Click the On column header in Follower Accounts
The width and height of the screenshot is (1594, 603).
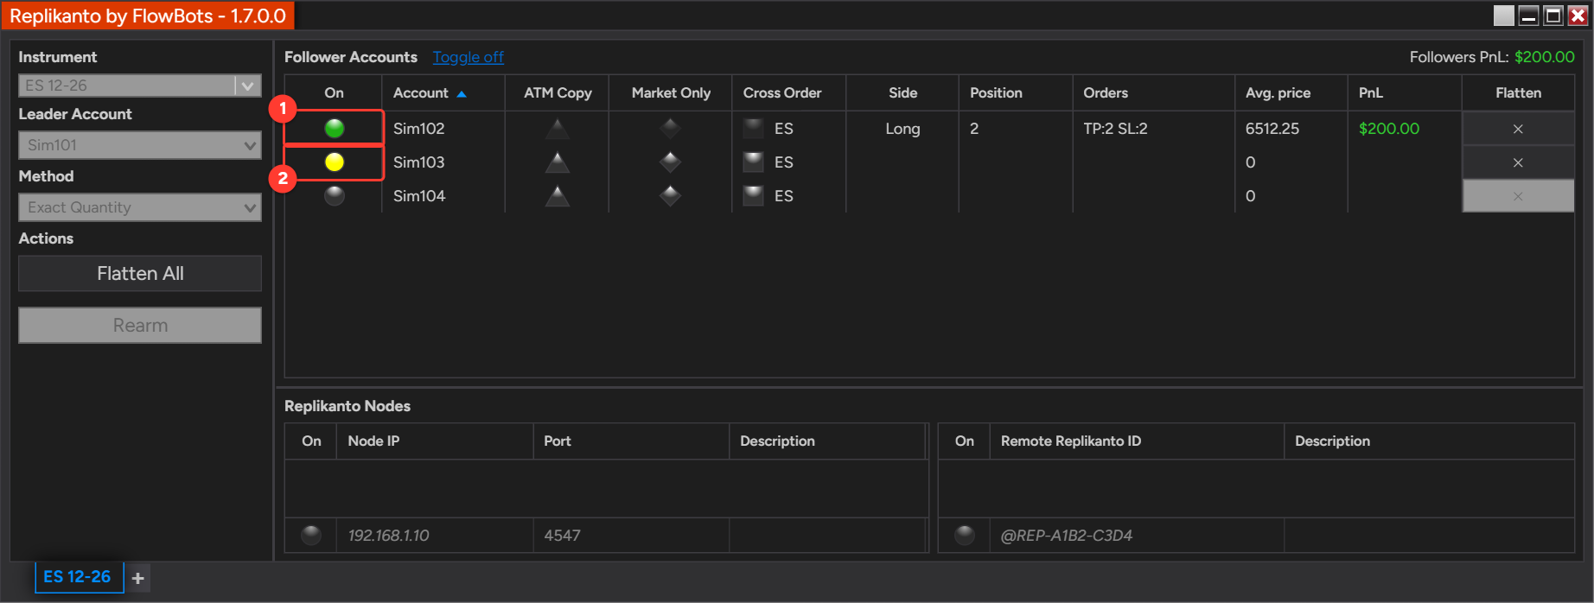point(334,92)
